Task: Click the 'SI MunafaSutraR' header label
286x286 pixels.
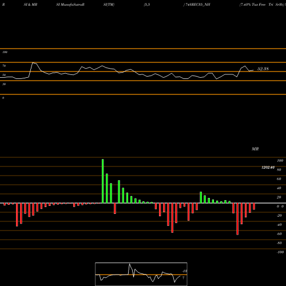Action: coord(70,5)
